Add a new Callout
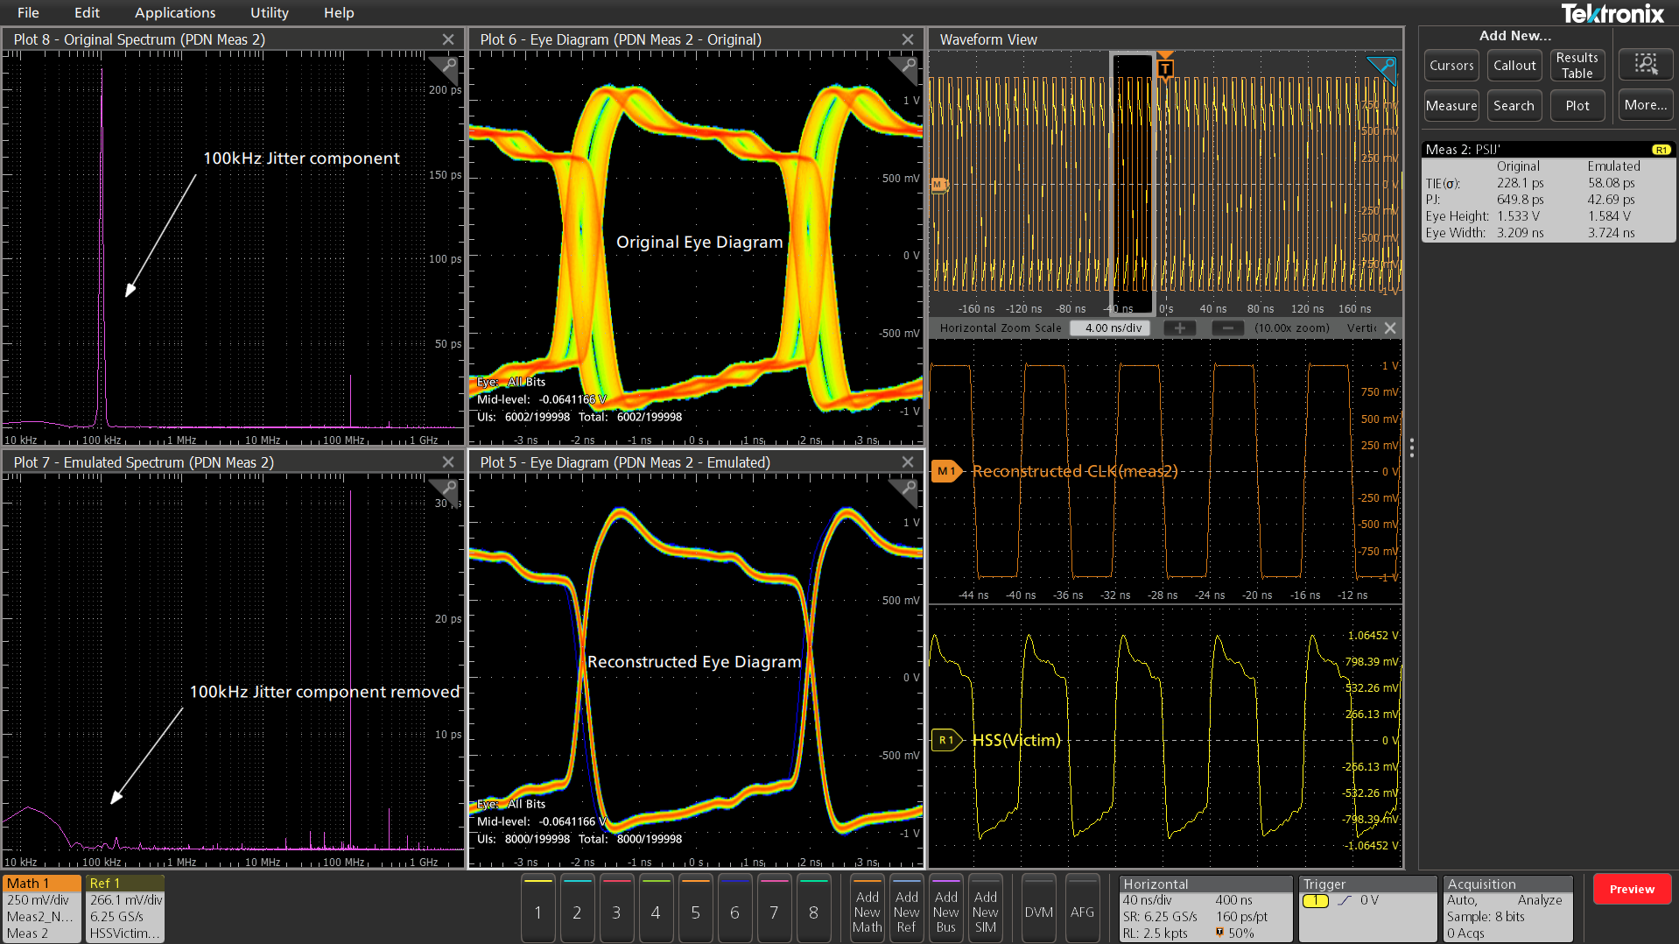The width and height of the screenshot is (1679, 944). pyautogui.click(x=1514, y=66)
